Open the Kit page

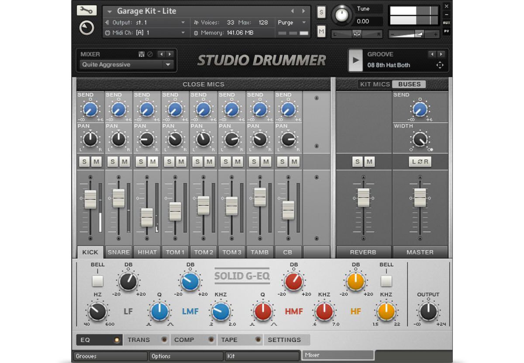tap(262, 356)
